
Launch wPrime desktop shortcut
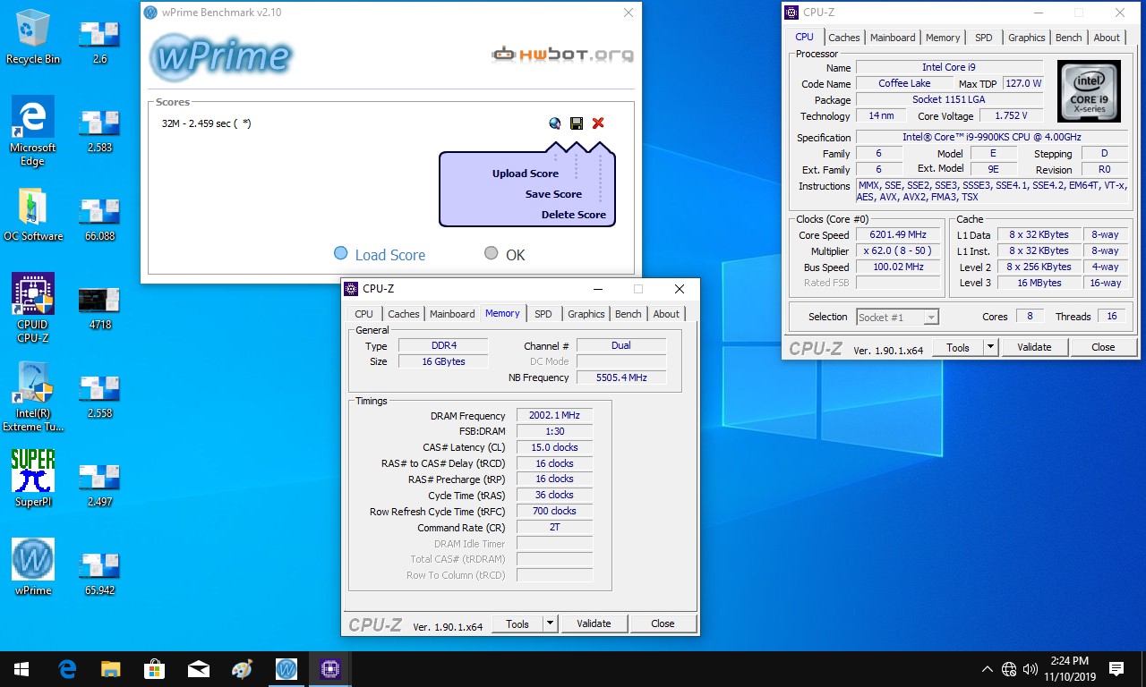click(33, 567)
